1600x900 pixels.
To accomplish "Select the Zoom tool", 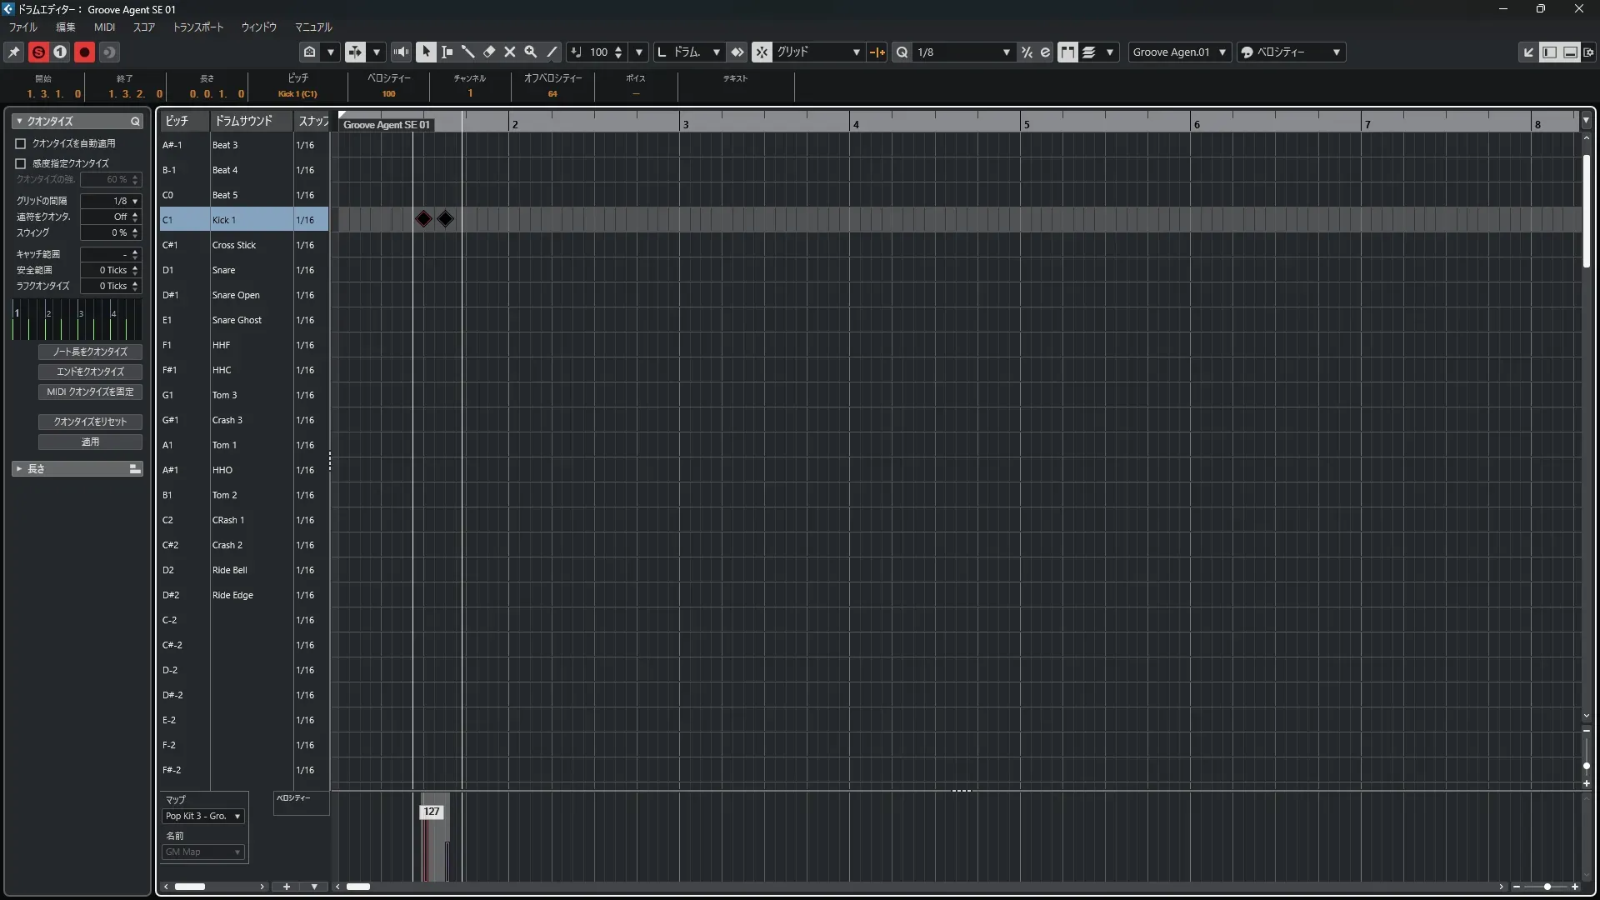I will coord(531,52).
